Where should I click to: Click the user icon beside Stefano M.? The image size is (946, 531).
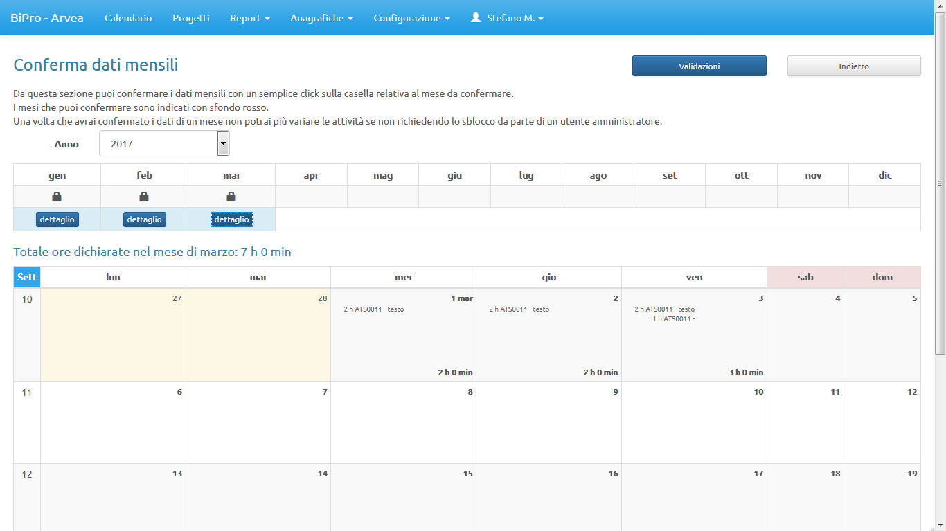pyautogui.click(x=476, y=18)
